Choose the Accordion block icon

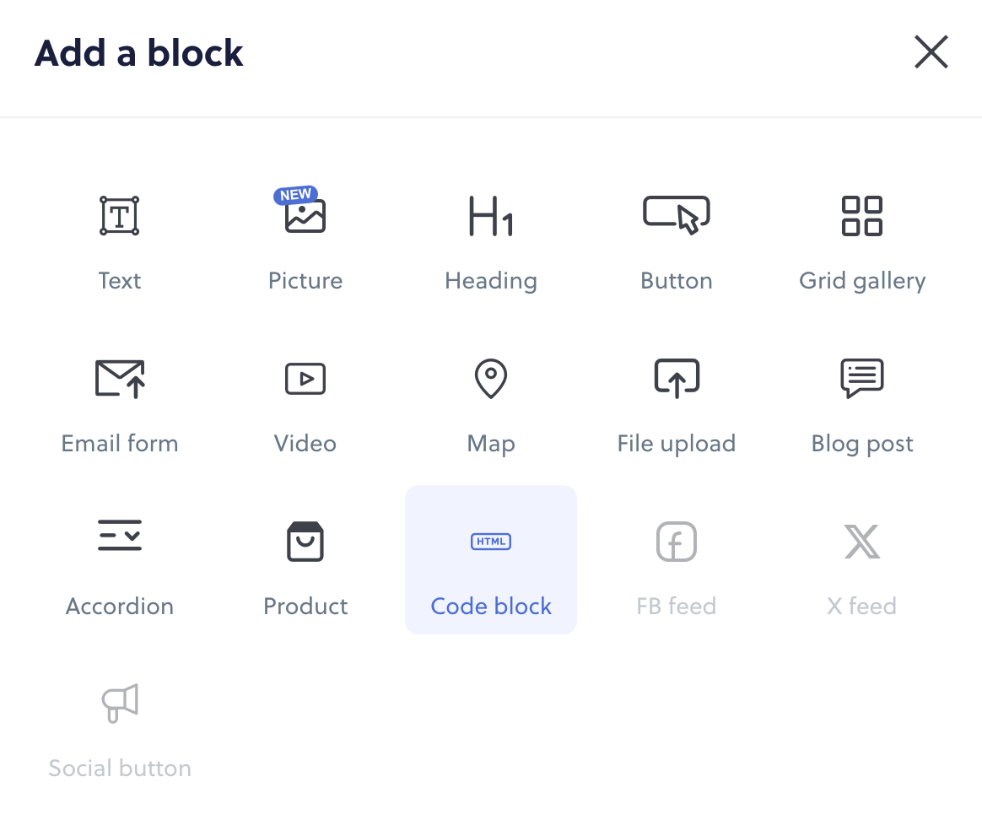120,535
